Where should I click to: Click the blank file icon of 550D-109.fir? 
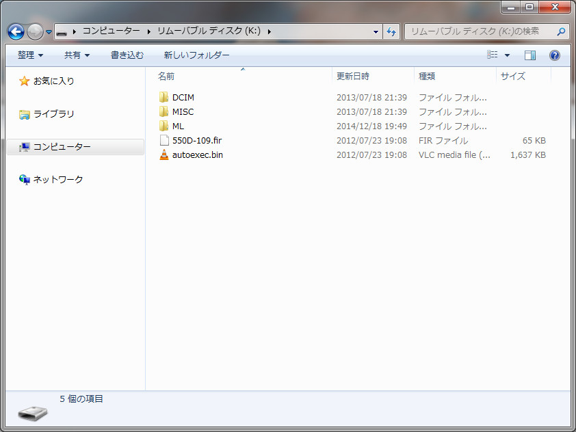(x=164, y=140)
